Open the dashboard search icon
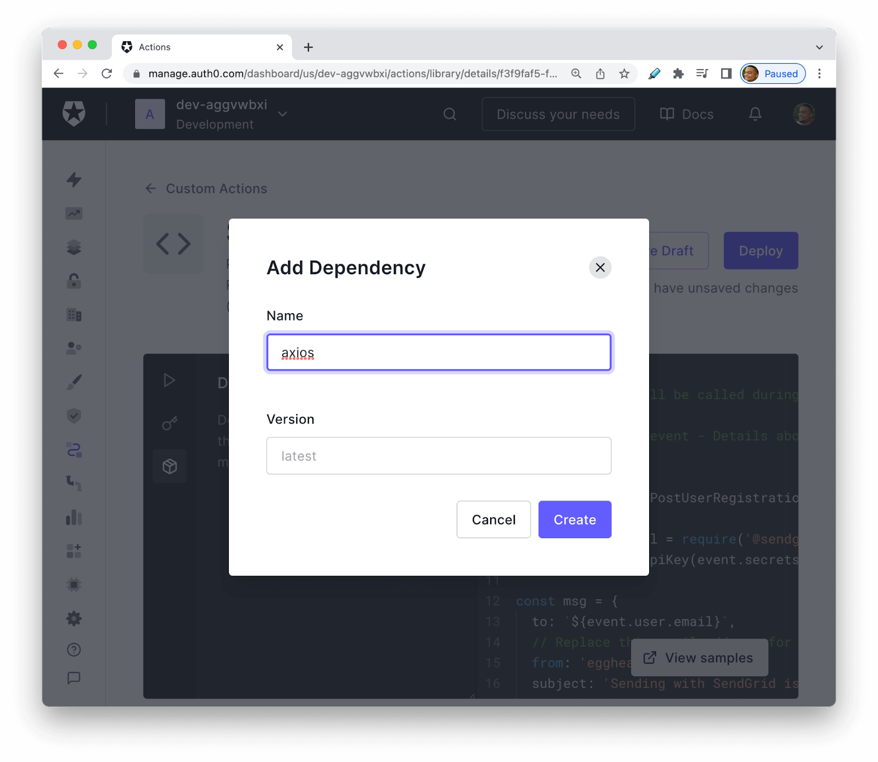 point(450,114)
